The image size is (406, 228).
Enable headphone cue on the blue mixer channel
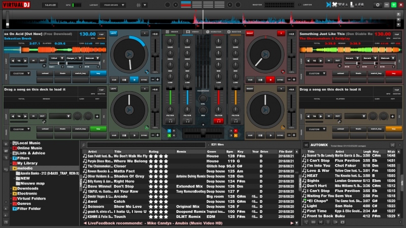[x=187, y=121]
